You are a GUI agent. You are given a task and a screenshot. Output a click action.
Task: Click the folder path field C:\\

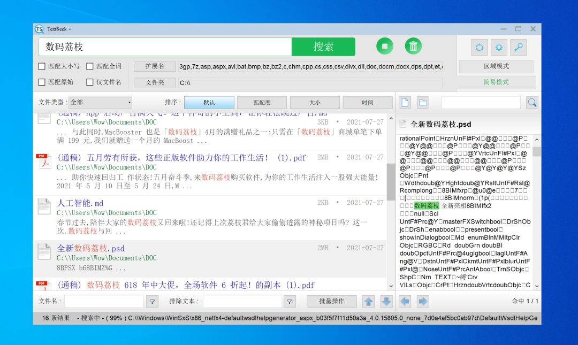pyautogui.click(x=310, y=82)
